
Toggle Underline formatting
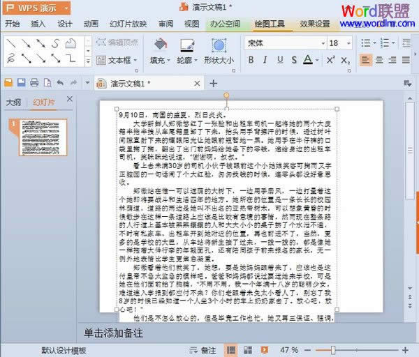pyautogui.click(x=280, y=60)
